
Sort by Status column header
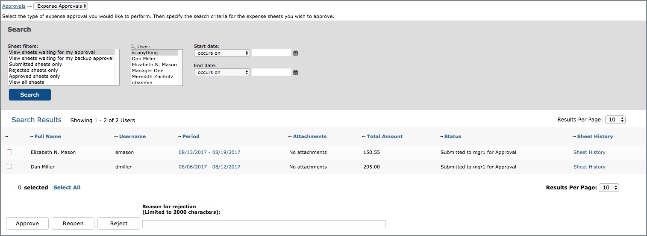[x=453, y=136]
